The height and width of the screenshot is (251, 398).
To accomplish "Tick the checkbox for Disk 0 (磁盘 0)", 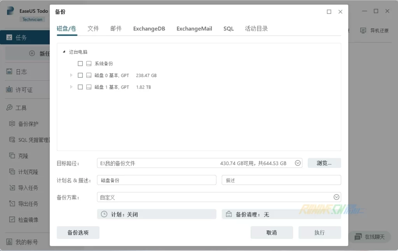I will tap(80, 75).
